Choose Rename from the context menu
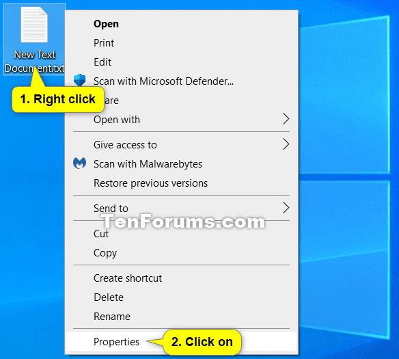Image resolution: width=399 pixels, height=359 pixels. tap(182, 317)
